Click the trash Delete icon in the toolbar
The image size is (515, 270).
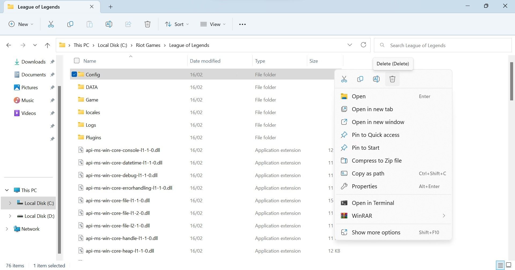coord(147,24)
